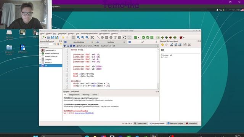Screen dimensions: 244x137
Task: Click the Simulate with Animation red arrow
Action: (x=171, y=37)
